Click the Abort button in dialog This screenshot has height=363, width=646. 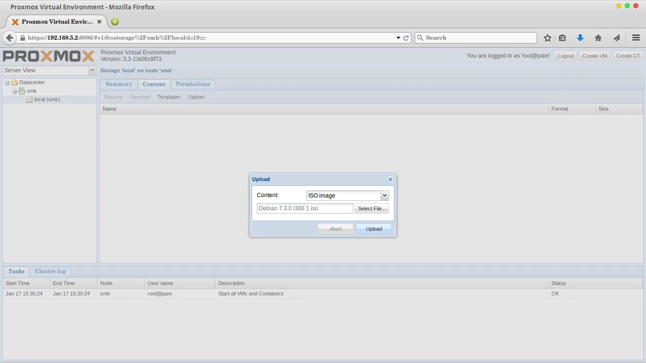(336, 229)
